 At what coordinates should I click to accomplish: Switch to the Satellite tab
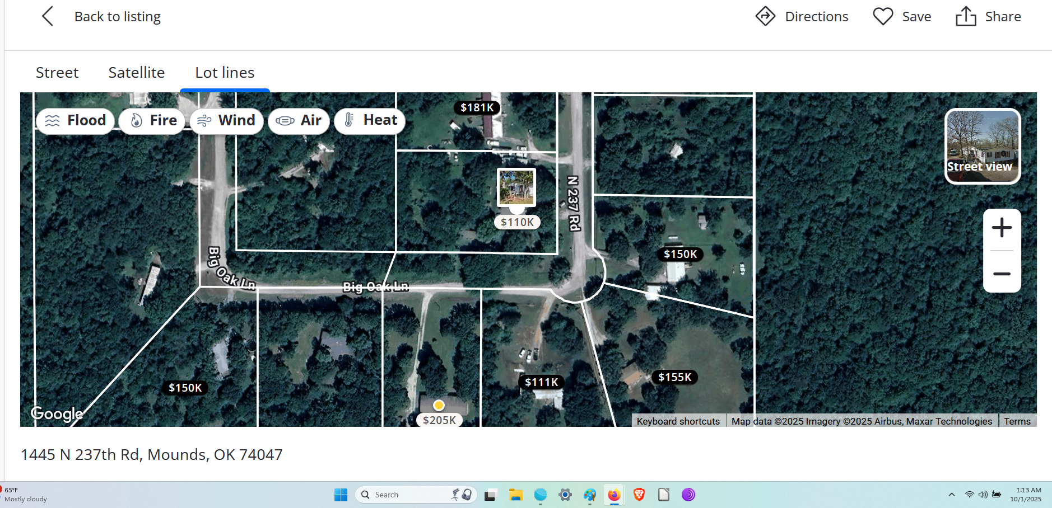(137, 73)
